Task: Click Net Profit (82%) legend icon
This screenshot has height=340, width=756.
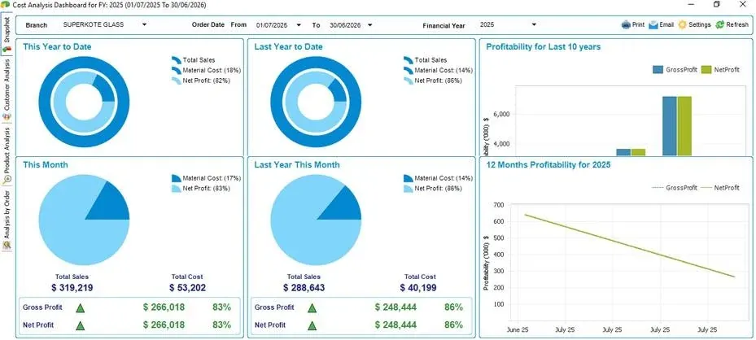Action: click(177, 81)
